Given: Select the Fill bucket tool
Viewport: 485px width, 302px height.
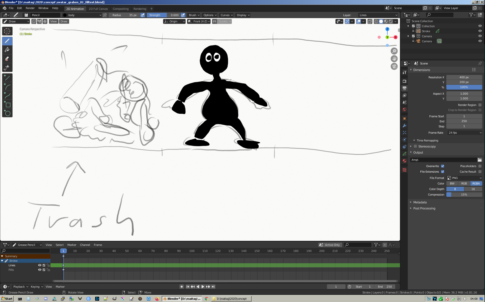Looking at the screenshot, I should (7, 50).
